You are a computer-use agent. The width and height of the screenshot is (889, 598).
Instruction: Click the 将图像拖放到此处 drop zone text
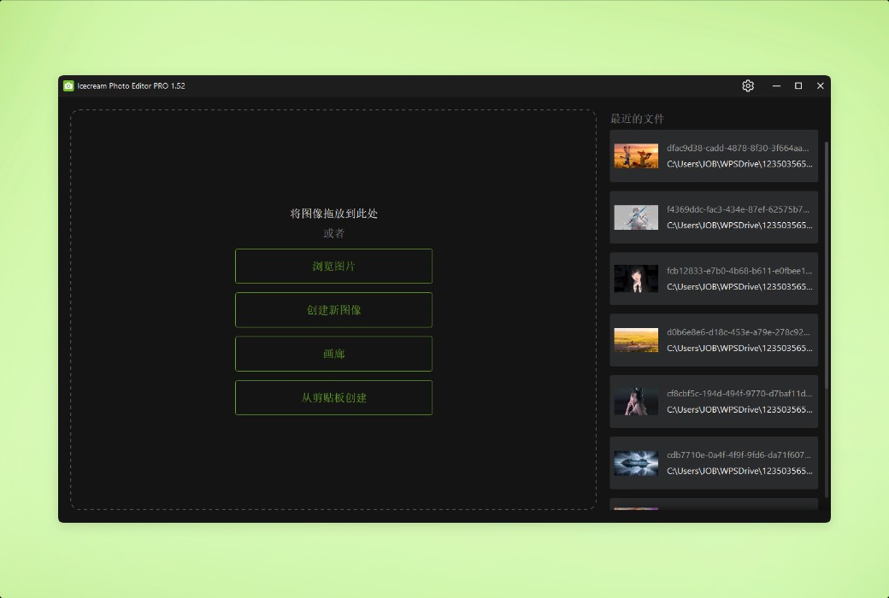pos(333,214)
